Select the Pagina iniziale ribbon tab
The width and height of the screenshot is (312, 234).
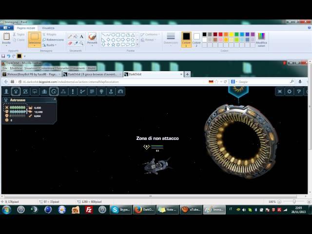26,28
